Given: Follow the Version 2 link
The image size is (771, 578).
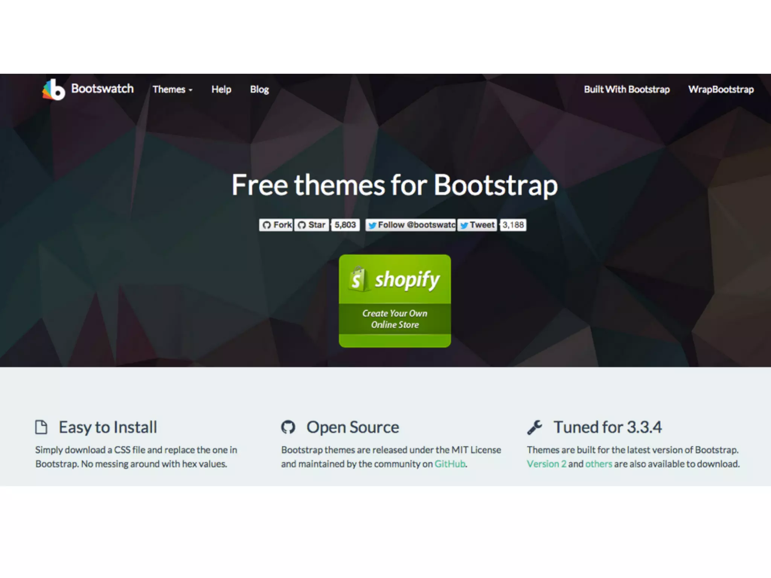Looking at the screenshot, I should tap(546, 464).
